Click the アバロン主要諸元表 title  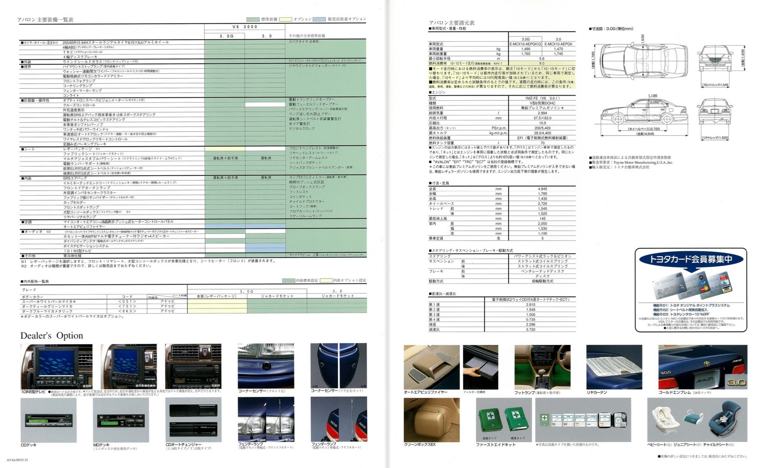coord(451,23)
